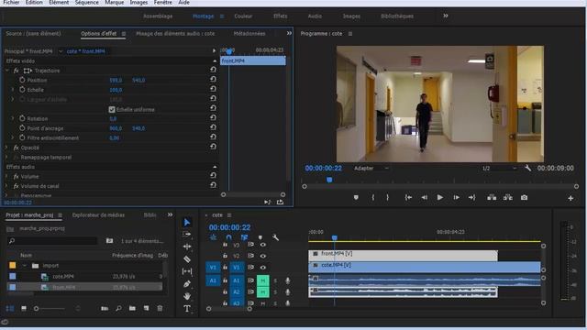Collapse the Trajectoire effect
This screenshot has width=587, height=330.
tap(6, 71)
